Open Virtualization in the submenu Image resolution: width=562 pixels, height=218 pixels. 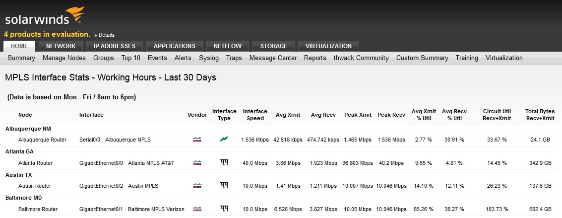pos(504,58)
